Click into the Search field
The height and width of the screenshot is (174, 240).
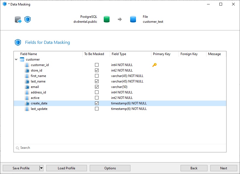[x=120, y=148]
